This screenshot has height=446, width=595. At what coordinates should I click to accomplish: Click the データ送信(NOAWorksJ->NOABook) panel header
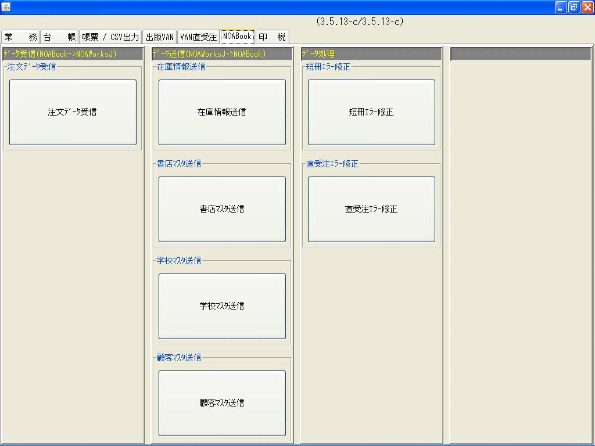pos(221,53)
